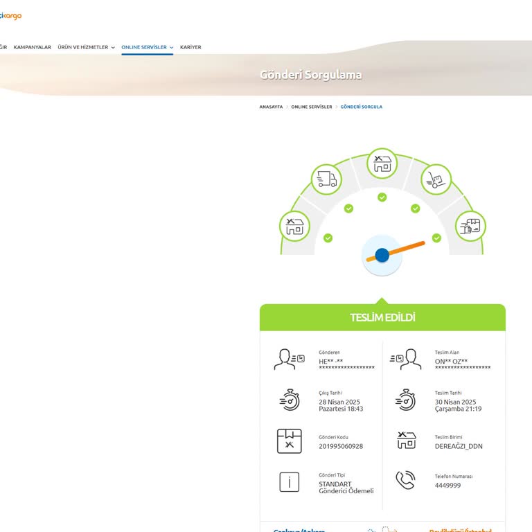Select recipient name text ON** OZ**

451,362
